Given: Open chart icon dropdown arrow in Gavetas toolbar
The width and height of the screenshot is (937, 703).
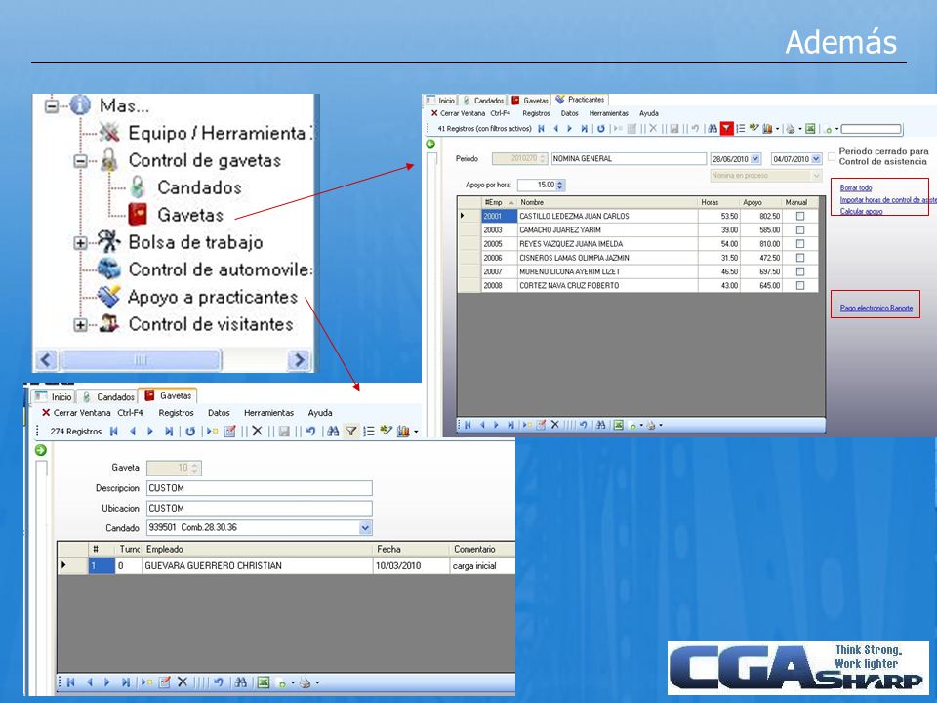Looking at the screenshot, I should (x=416, y=432).
